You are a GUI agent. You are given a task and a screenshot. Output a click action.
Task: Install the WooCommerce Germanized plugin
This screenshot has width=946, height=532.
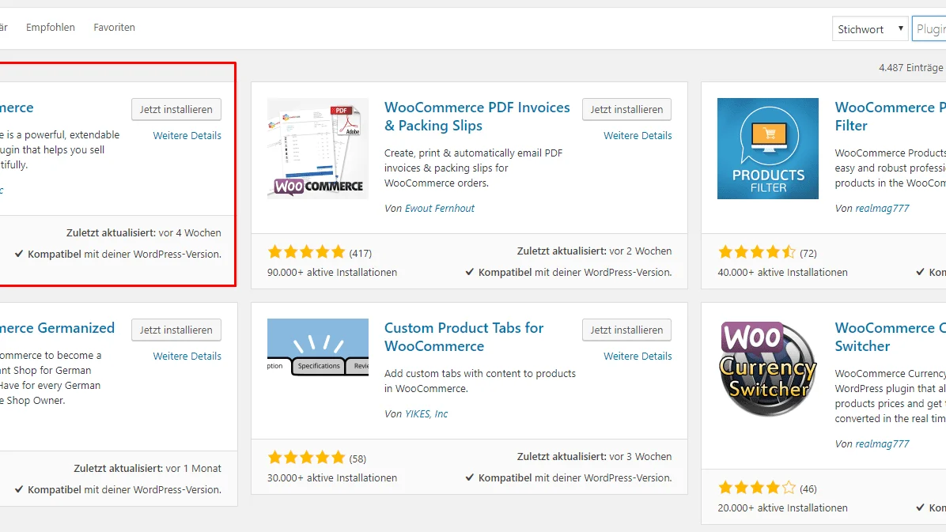[176, 330]
